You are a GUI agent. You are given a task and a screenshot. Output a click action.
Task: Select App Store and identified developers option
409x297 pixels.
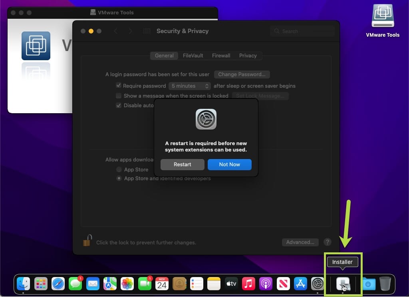(119, 178)
